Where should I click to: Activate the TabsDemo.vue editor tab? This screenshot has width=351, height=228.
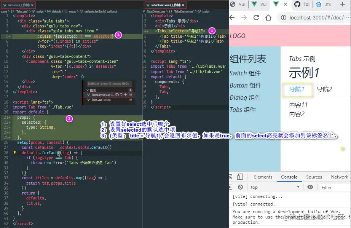166,5
